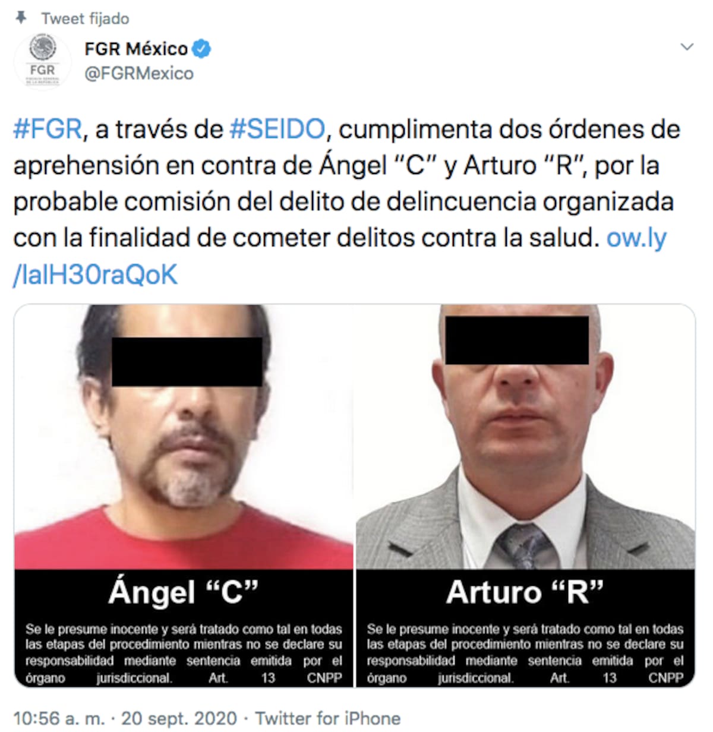Viewport: 713px width, 732px height.
Task: Click the Tweet fijado label
Action: [x=85, y=19]
